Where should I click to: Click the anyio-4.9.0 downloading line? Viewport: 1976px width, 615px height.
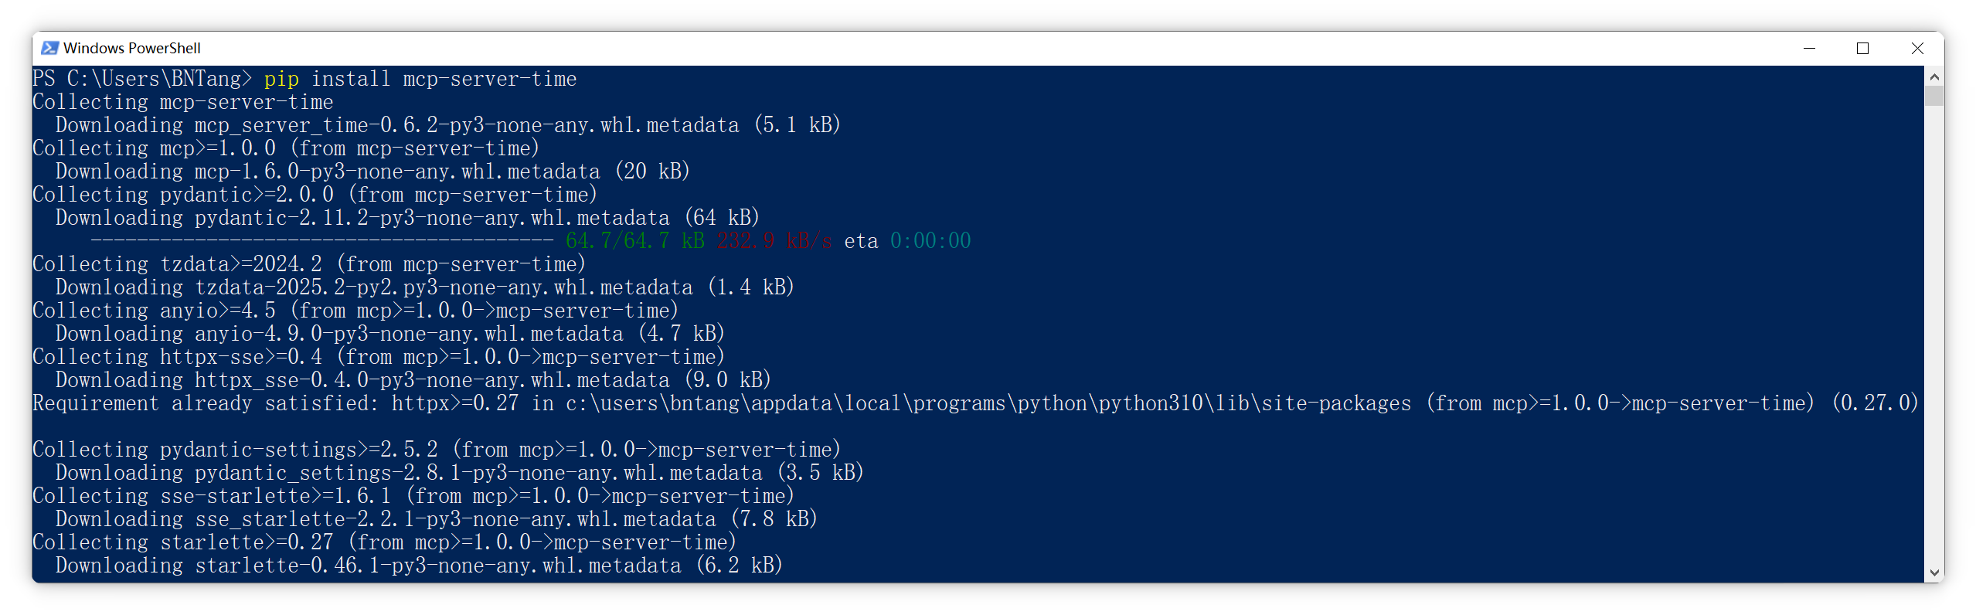390,334
